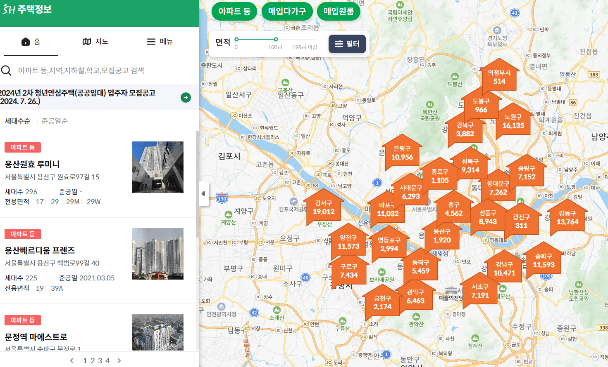Image resolution: width=608 pixels, height=367 pixels.
Task: Open 용산베르디움 프렌즈 listing title
Action: (40, 250)
